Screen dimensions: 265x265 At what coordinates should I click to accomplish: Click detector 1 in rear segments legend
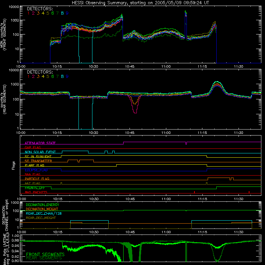click(28, 77)
